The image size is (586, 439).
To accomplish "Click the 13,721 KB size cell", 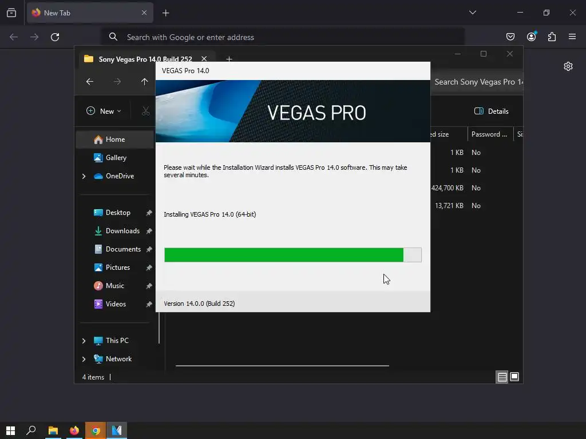I will click(449, 206).
